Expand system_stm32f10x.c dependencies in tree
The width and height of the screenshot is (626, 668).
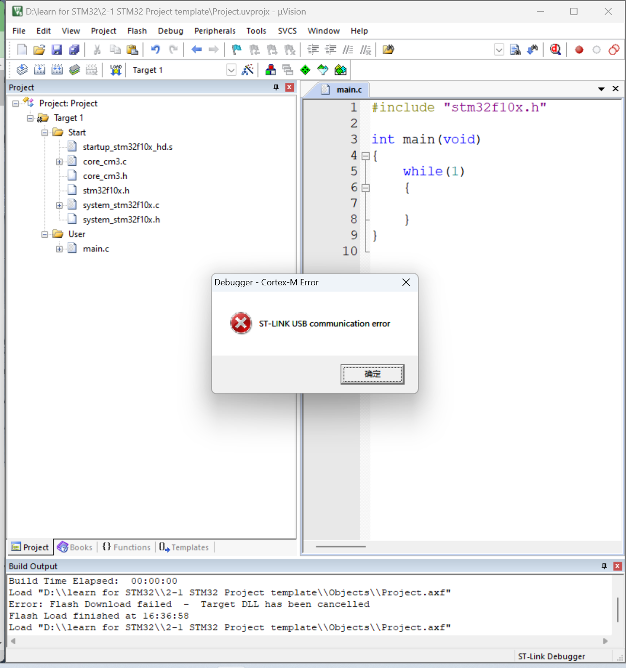click(59, 205)
